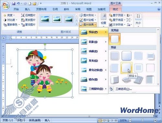Select the 格式 picture tools tab
This screenshot has width=162, height=123.
point(115,9)
